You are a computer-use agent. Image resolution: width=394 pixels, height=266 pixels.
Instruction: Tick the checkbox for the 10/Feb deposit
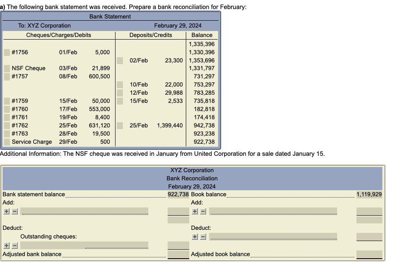click(x=120, y=84)
